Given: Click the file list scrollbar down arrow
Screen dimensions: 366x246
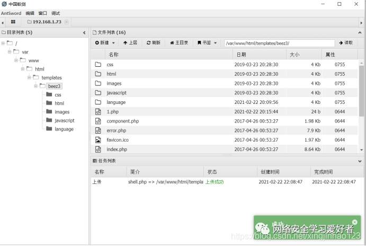Looking at the screenshot, I should (362, 150).
